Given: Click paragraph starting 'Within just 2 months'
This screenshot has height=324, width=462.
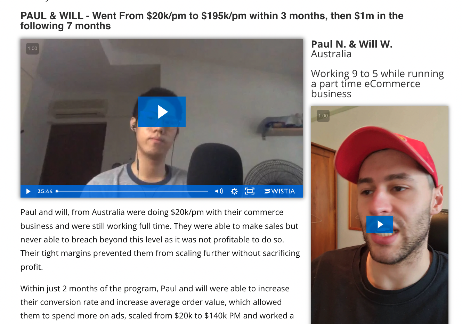Looking at the screenshot, I should (x=157, y=302).
